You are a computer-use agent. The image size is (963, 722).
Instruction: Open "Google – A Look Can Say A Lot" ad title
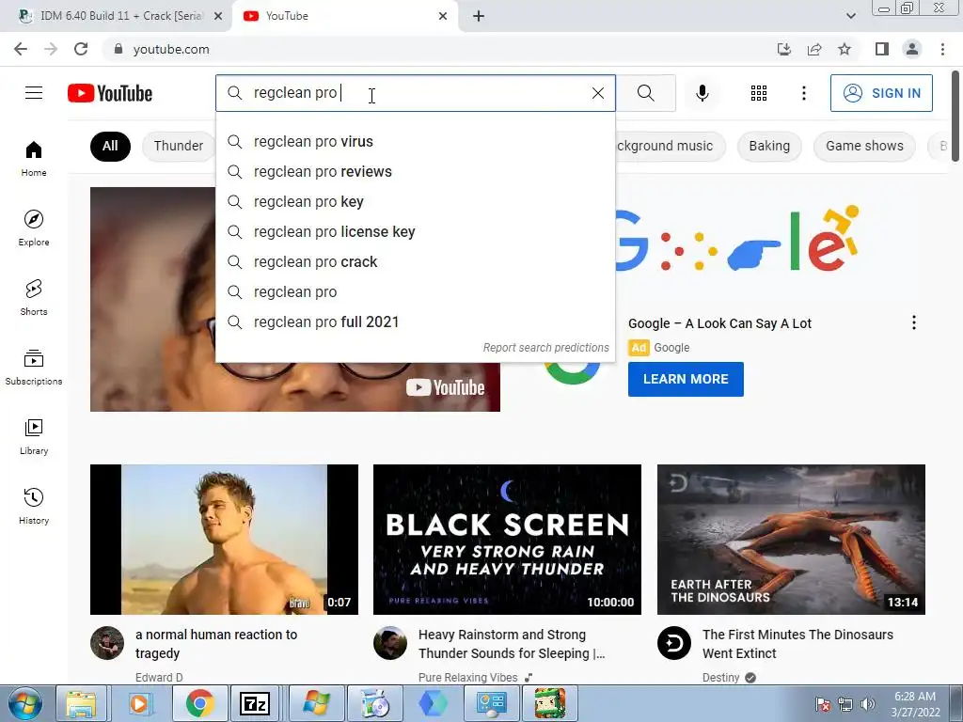pyautogui.click(x=719, y=323)
